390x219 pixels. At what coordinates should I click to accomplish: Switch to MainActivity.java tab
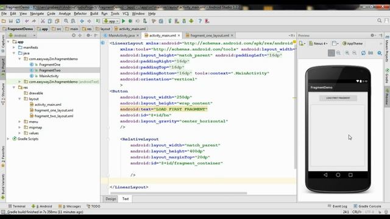(x=121, y=35)
